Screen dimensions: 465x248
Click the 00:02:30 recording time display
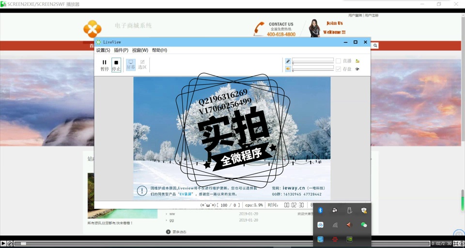[294, 205]
